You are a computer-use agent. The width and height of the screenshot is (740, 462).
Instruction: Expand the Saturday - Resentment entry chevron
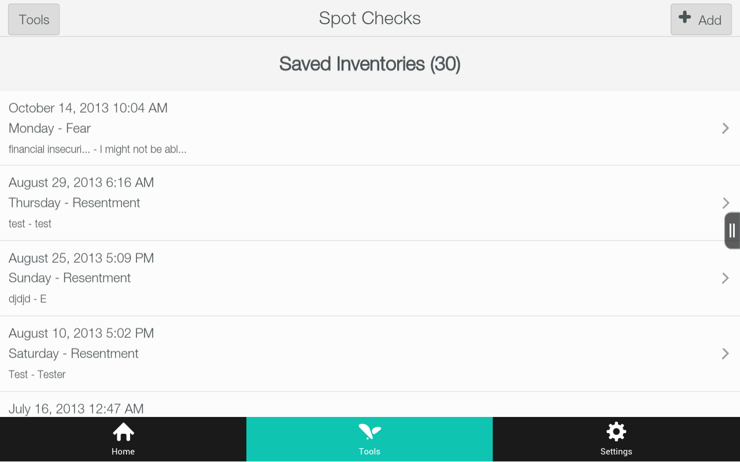[x=725, y=353]
